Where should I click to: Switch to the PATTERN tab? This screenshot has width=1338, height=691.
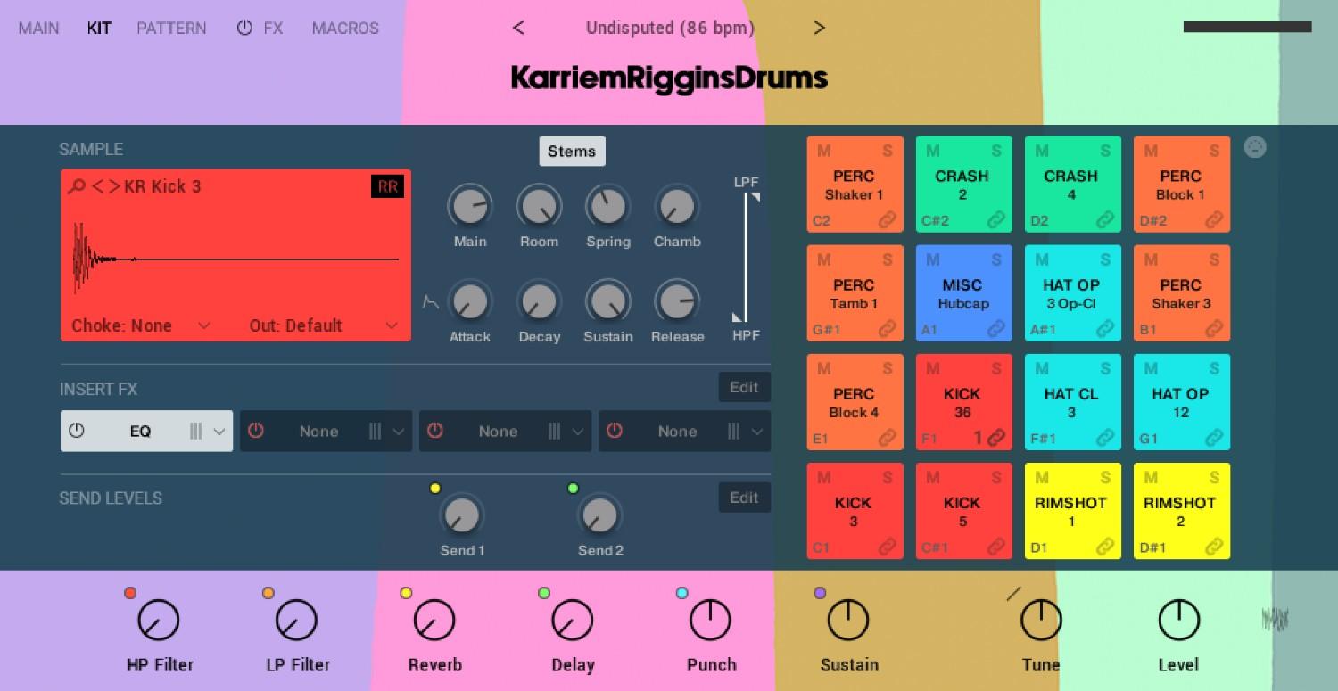pos(171,28)
